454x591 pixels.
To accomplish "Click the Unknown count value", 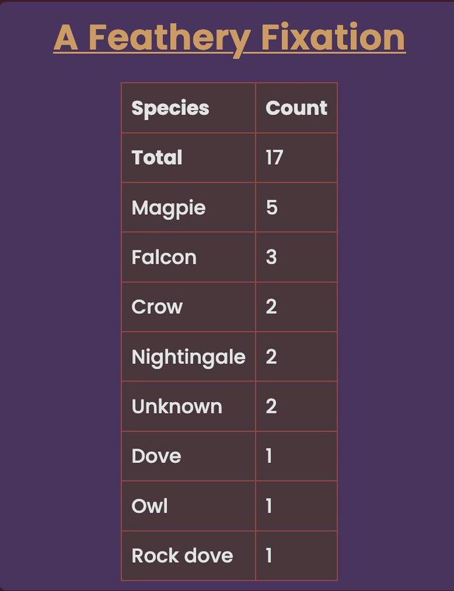I will click(296, 406).
